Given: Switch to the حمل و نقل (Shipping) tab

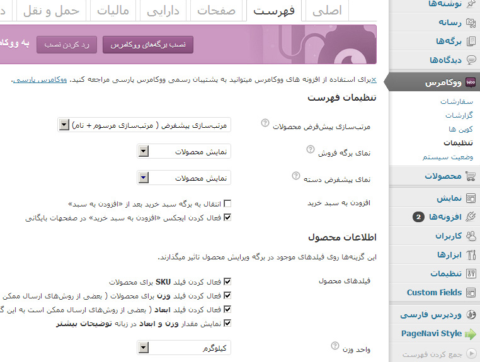Looking at the screenshot, I should 51,11.
